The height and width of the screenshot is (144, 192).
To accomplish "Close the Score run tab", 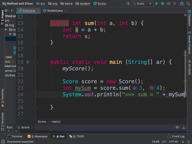I will 32,127.
